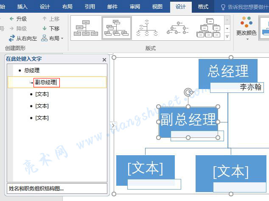
Task: Click the Move Down (下移) button
Action: point(51,28)
